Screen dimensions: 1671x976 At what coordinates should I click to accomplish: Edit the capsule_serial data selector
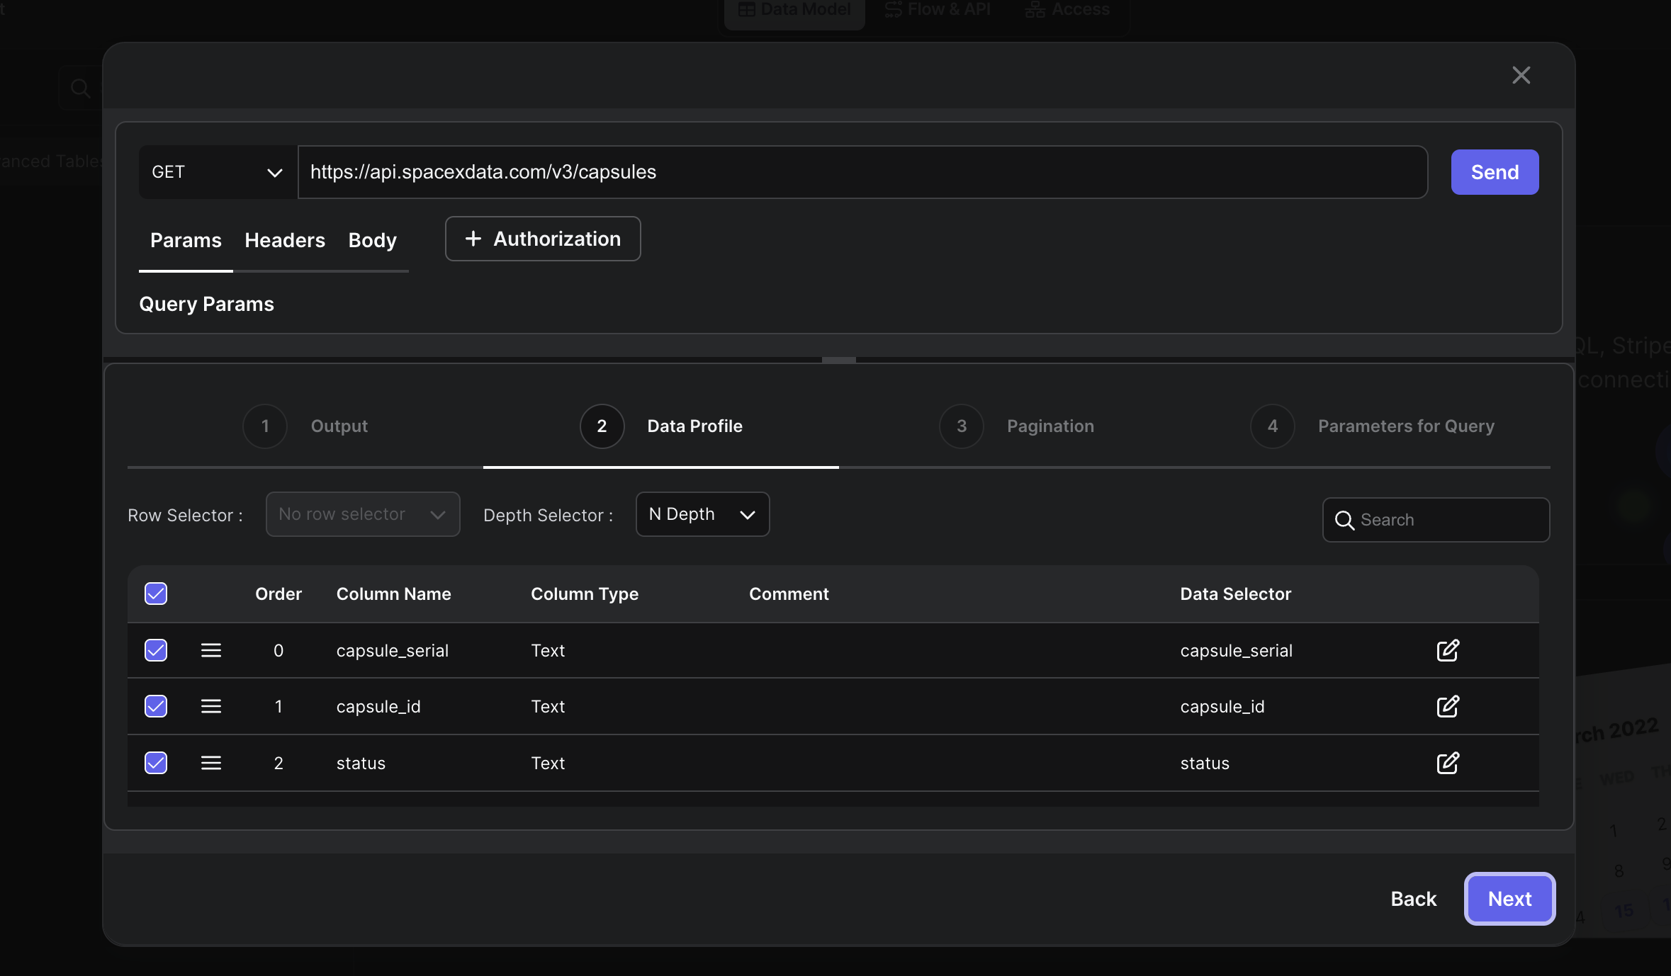(x=1448, y=650)
